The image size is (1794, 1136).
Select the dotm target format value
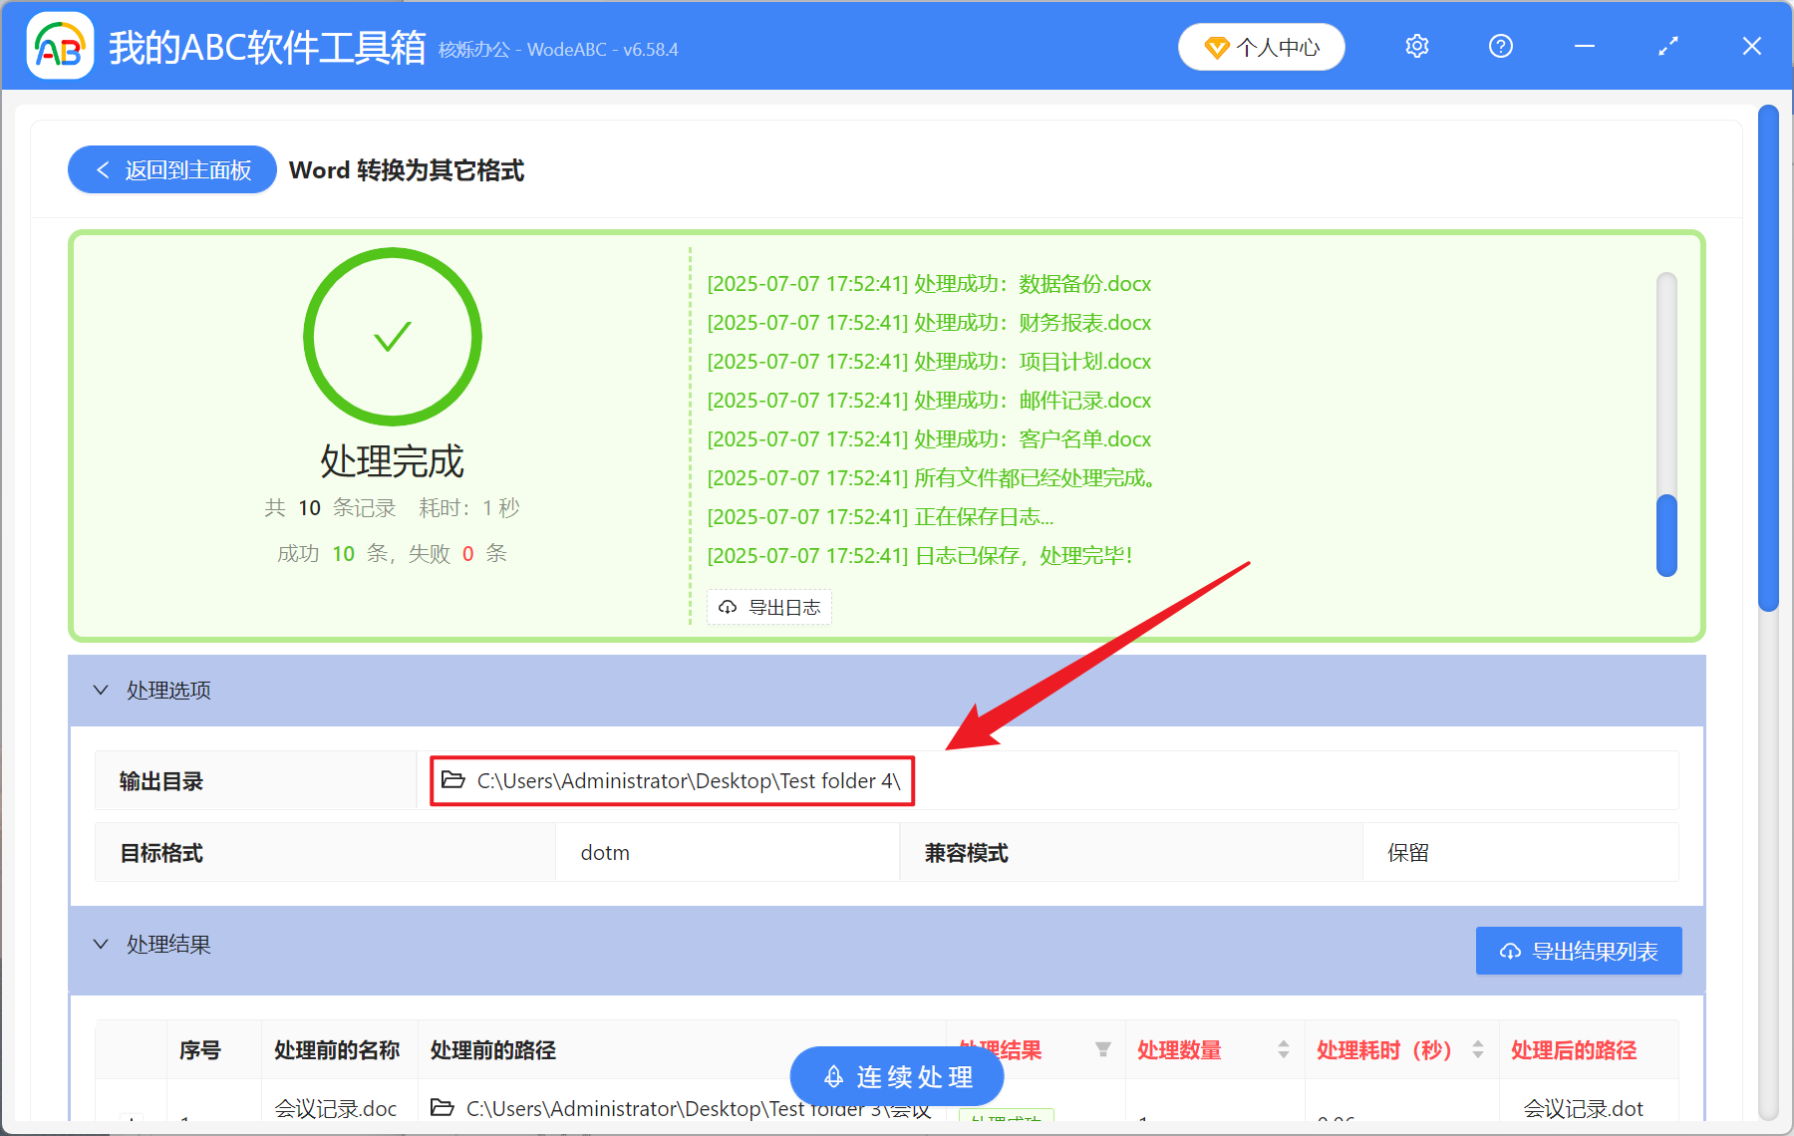tap(604, 852)
